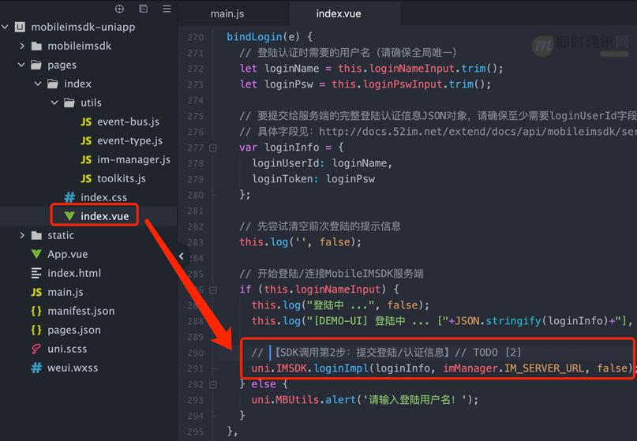Screen dimensions: 637x441
Task: Click the docs.52im.net URL in comment
Action: point(478,132)
